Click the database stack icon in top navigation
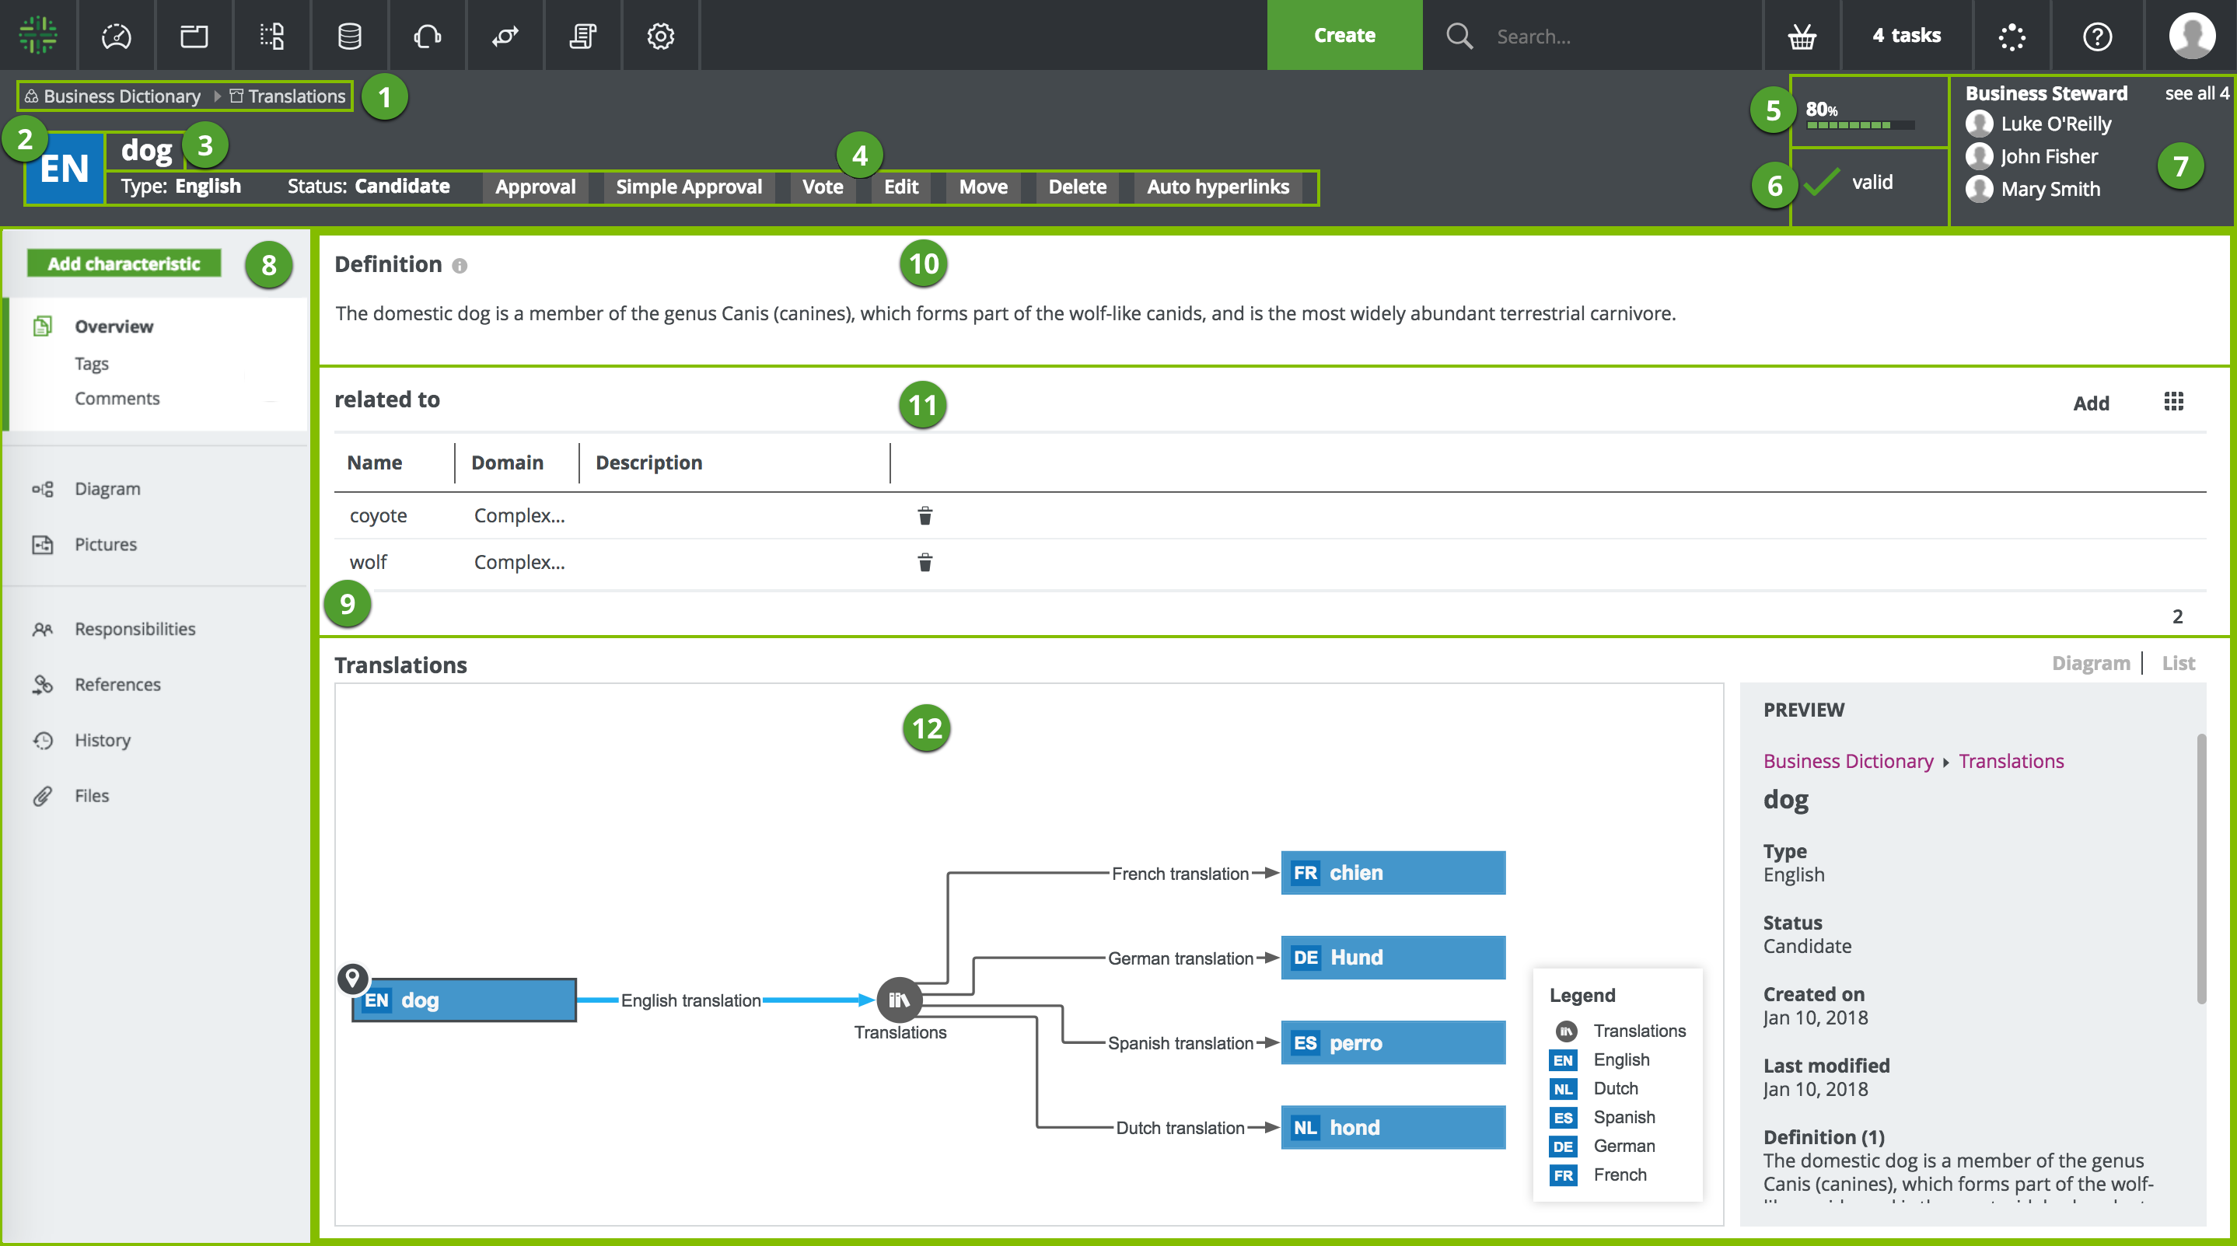The height and width of the screenshot is (1246, 2237). tap(349, 36)
